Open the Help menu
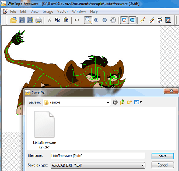The image size is (179, 171). point(94,12)
